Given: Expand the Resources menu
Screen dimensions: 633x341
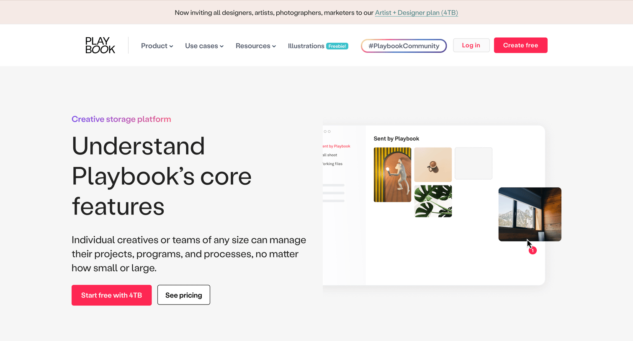Looking at the screenshot, I should pos(256,46).
